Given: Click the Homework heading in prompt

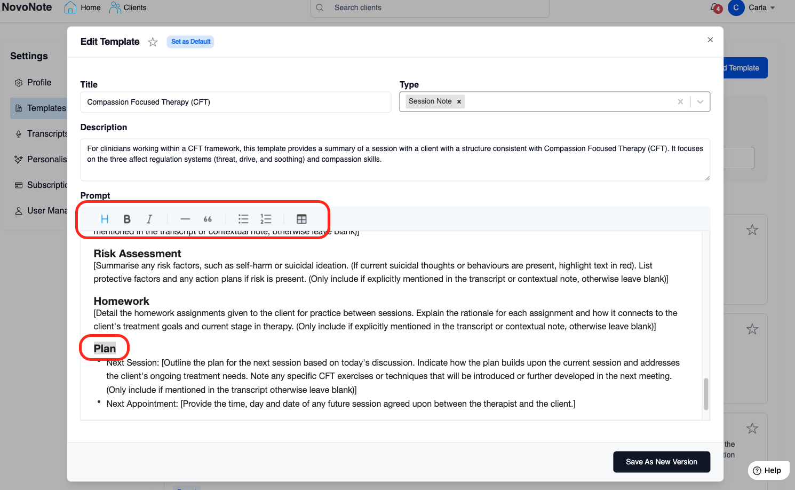Looking at the screenshot, I should click(x=121, y=301).
